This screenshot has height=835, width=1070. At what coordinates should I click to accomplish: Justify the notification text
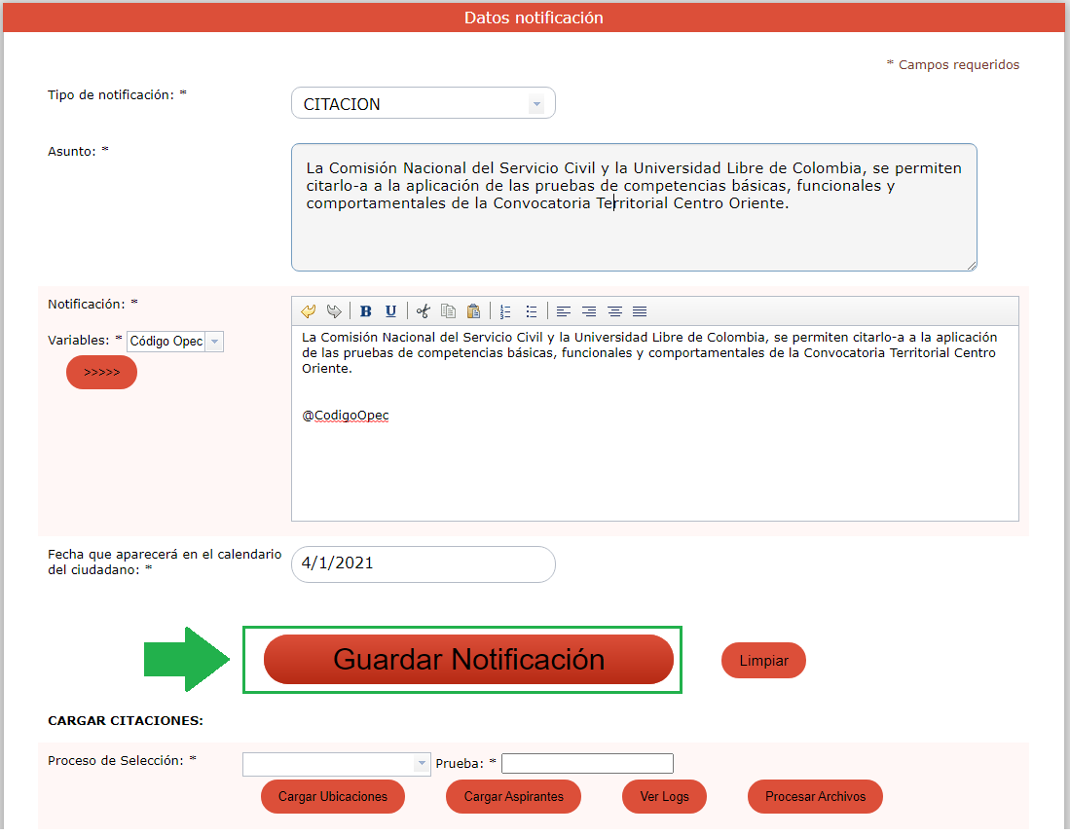tap(640, 311)
